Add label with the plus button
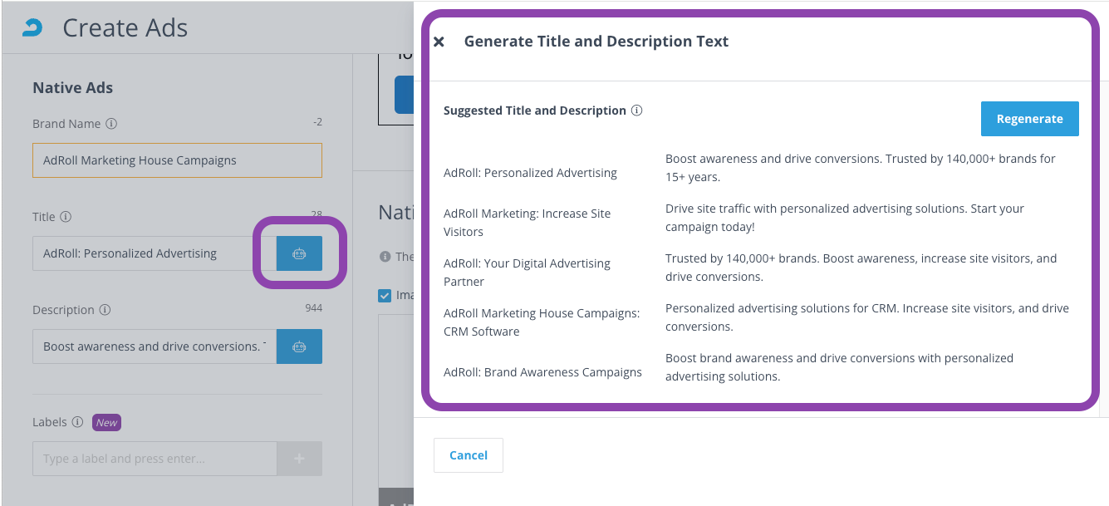Viewport: 1109px width, 506px height. 299,459
